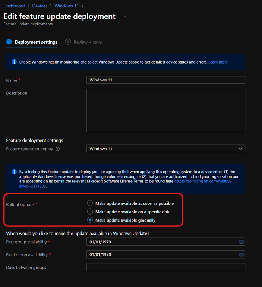Click into the Name text field
The image size is (262, 287).
click(x=165, y=80)
